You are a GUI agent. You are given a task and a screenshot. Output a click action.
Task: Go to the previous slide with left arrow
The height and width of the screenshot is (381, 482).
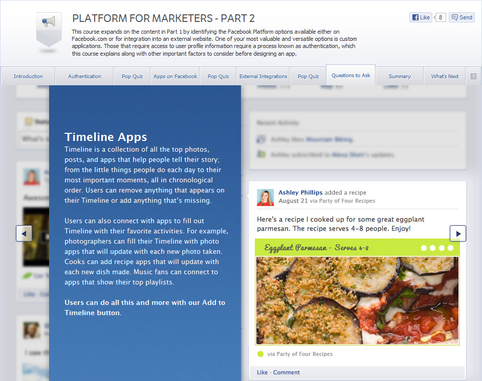click(24, 233)
